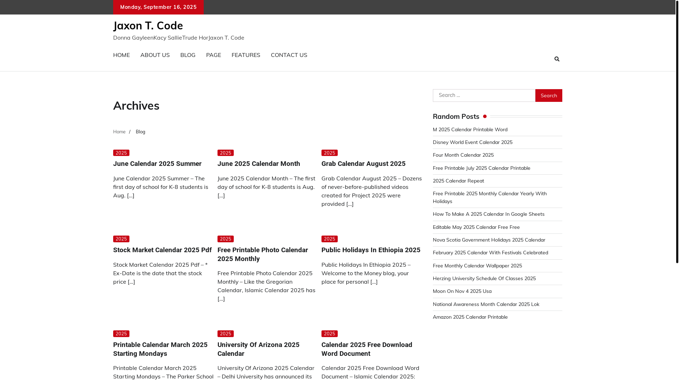Click the sidebar Search button
679x382 pixels.
point(549,95)
